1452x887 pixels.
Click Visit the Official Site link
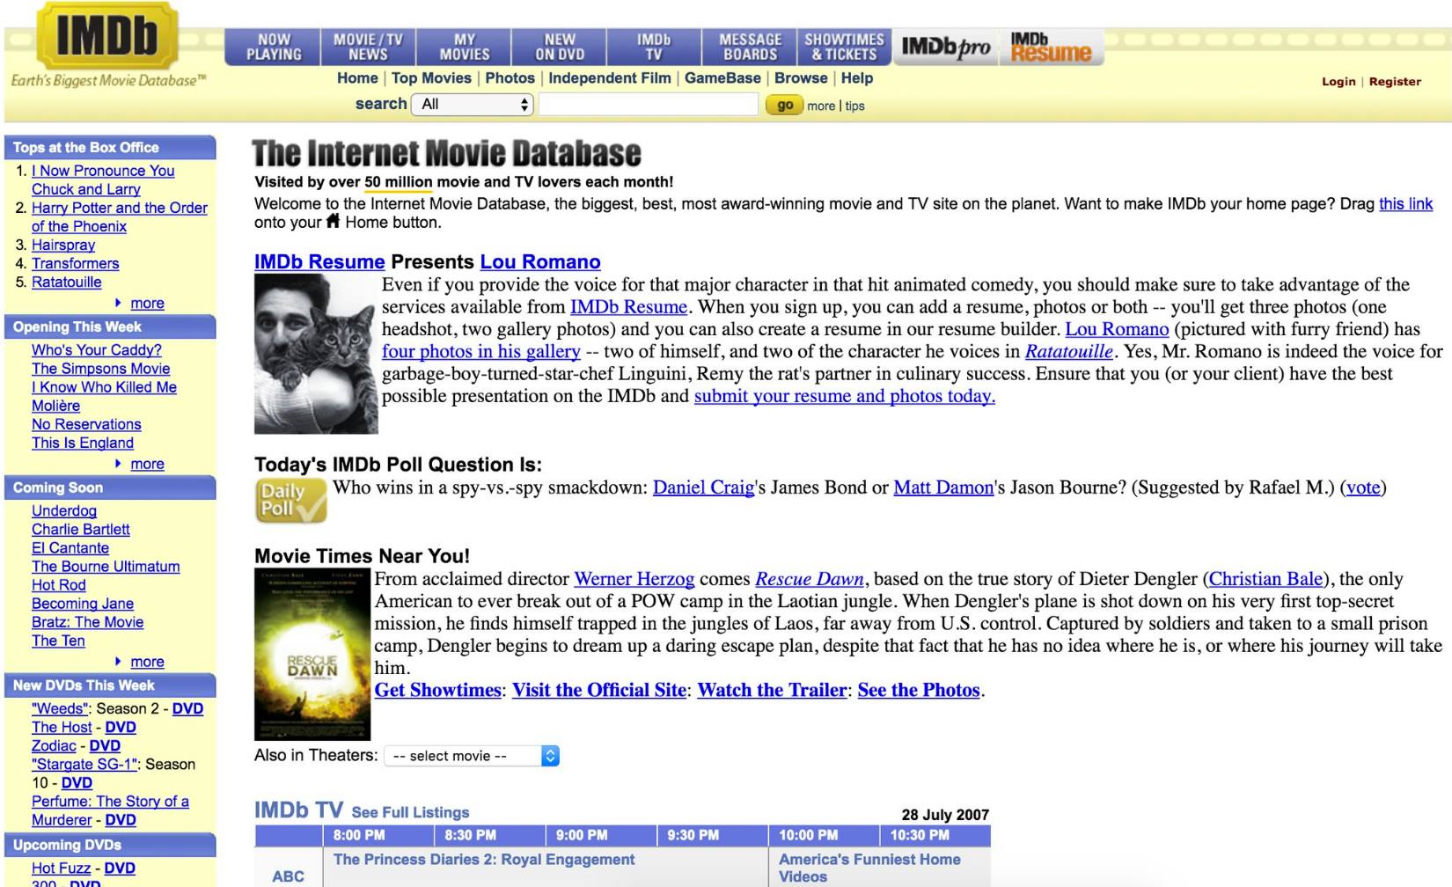tap(599, 690)
